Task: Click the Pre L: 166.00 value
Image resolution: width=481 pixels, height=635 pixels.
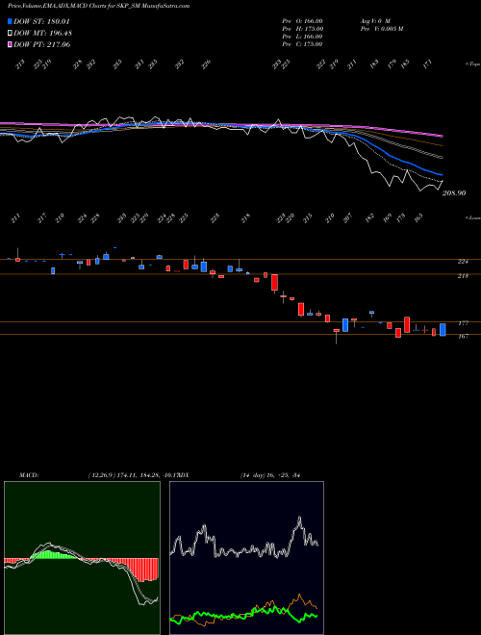Action: tap(302, 37)
